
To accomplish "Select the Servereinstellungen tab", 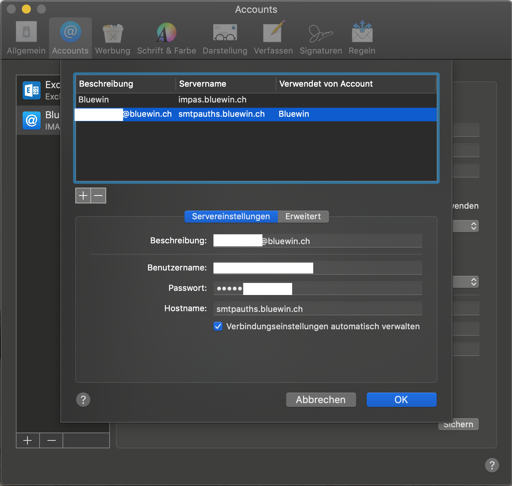I will (231, 217).
